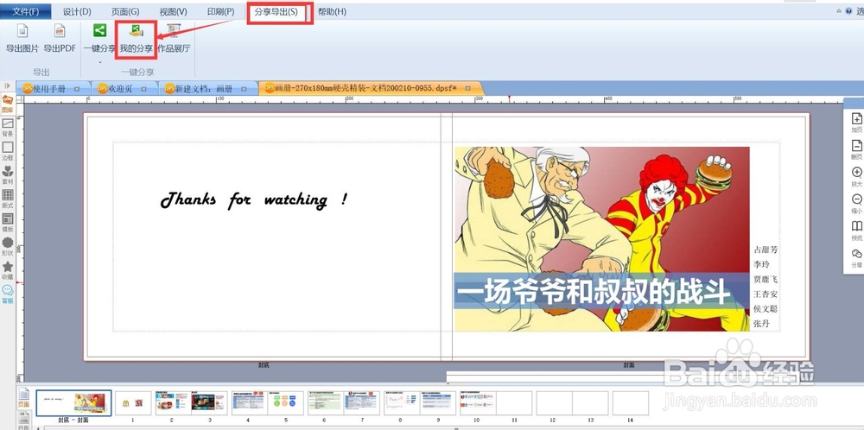Select the 'Thanks for watching !' text
The height and width of the screenshot is (430, 864).
tap(254, 199)
